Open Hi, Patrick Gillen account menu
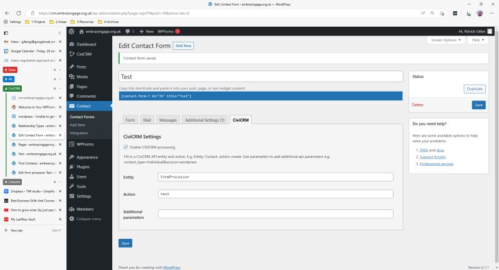Screen dimensions: 499x270 475,31
